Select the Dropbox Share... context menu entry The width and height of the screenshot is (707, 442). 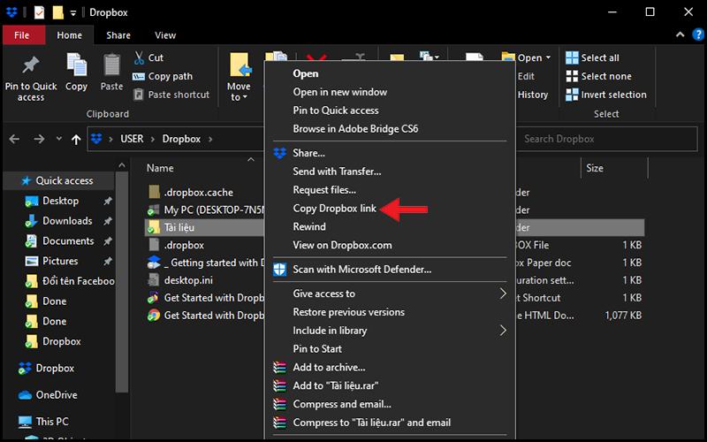(308, 153)
